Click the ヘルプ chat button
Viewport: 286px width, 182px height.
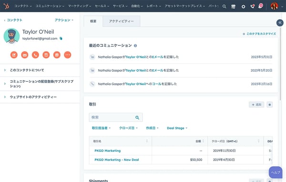click(276, 172)
